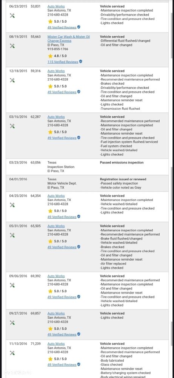This screenshot has width=174, height=378.
Task: Click the verified badge icon next to 115 Verified Reviews
Action: 81,61
